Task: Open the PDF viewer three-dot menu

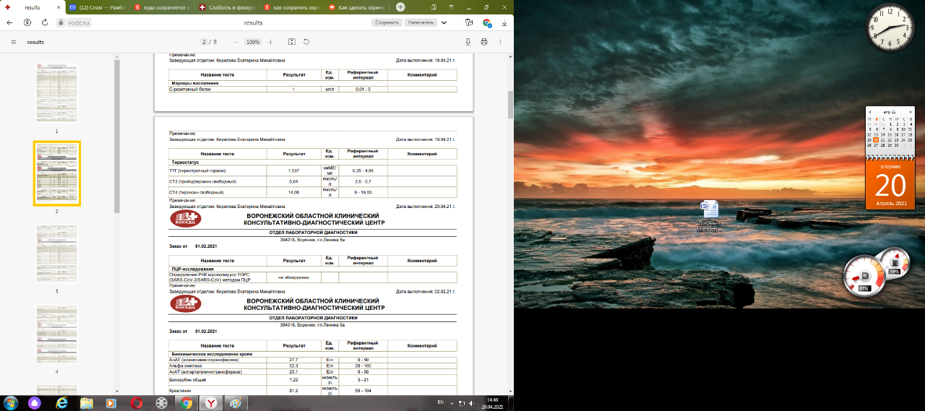Action: 500,42
